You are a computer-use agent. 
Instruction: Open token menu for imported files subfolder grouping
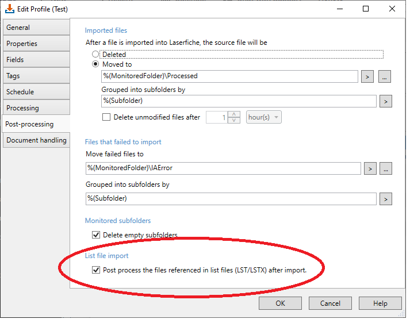pos(386,101)
